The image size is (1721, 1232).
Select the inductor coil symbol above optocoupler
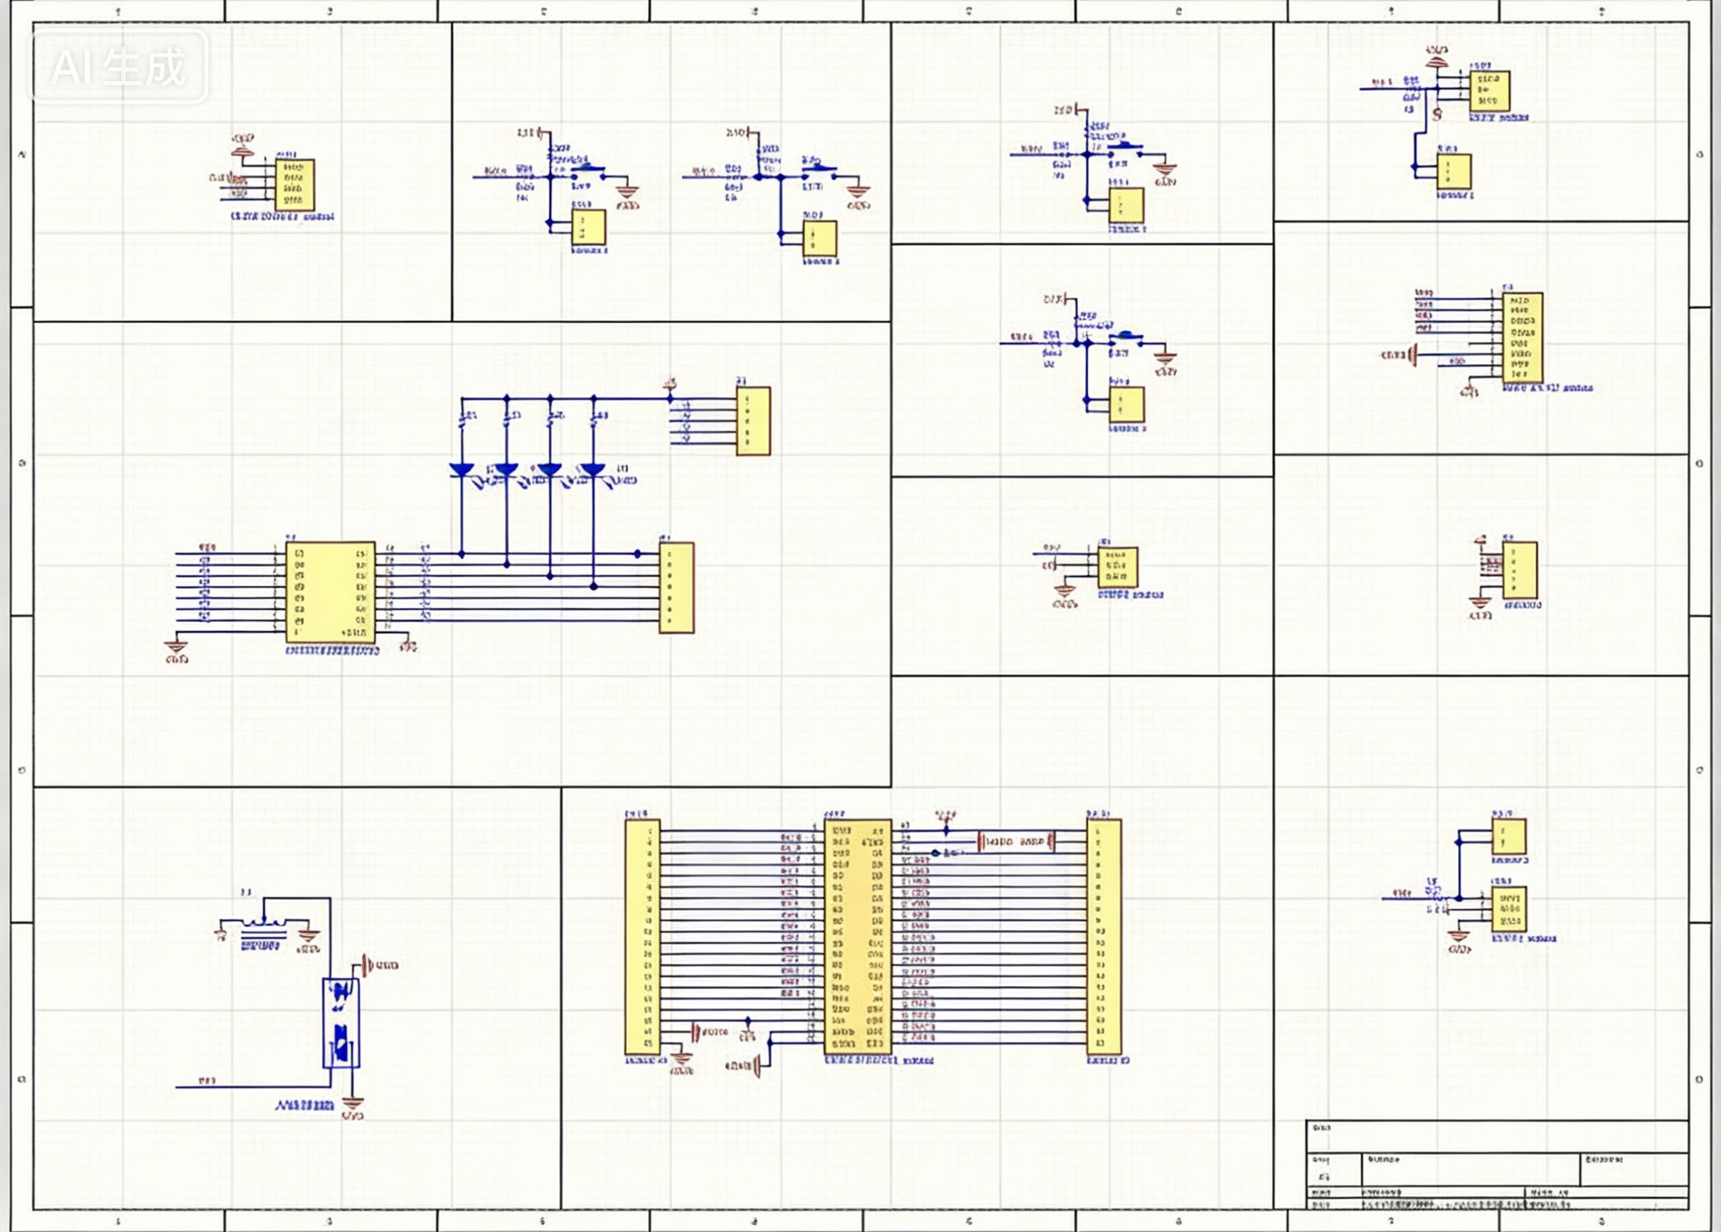click(x=263, y=923)
